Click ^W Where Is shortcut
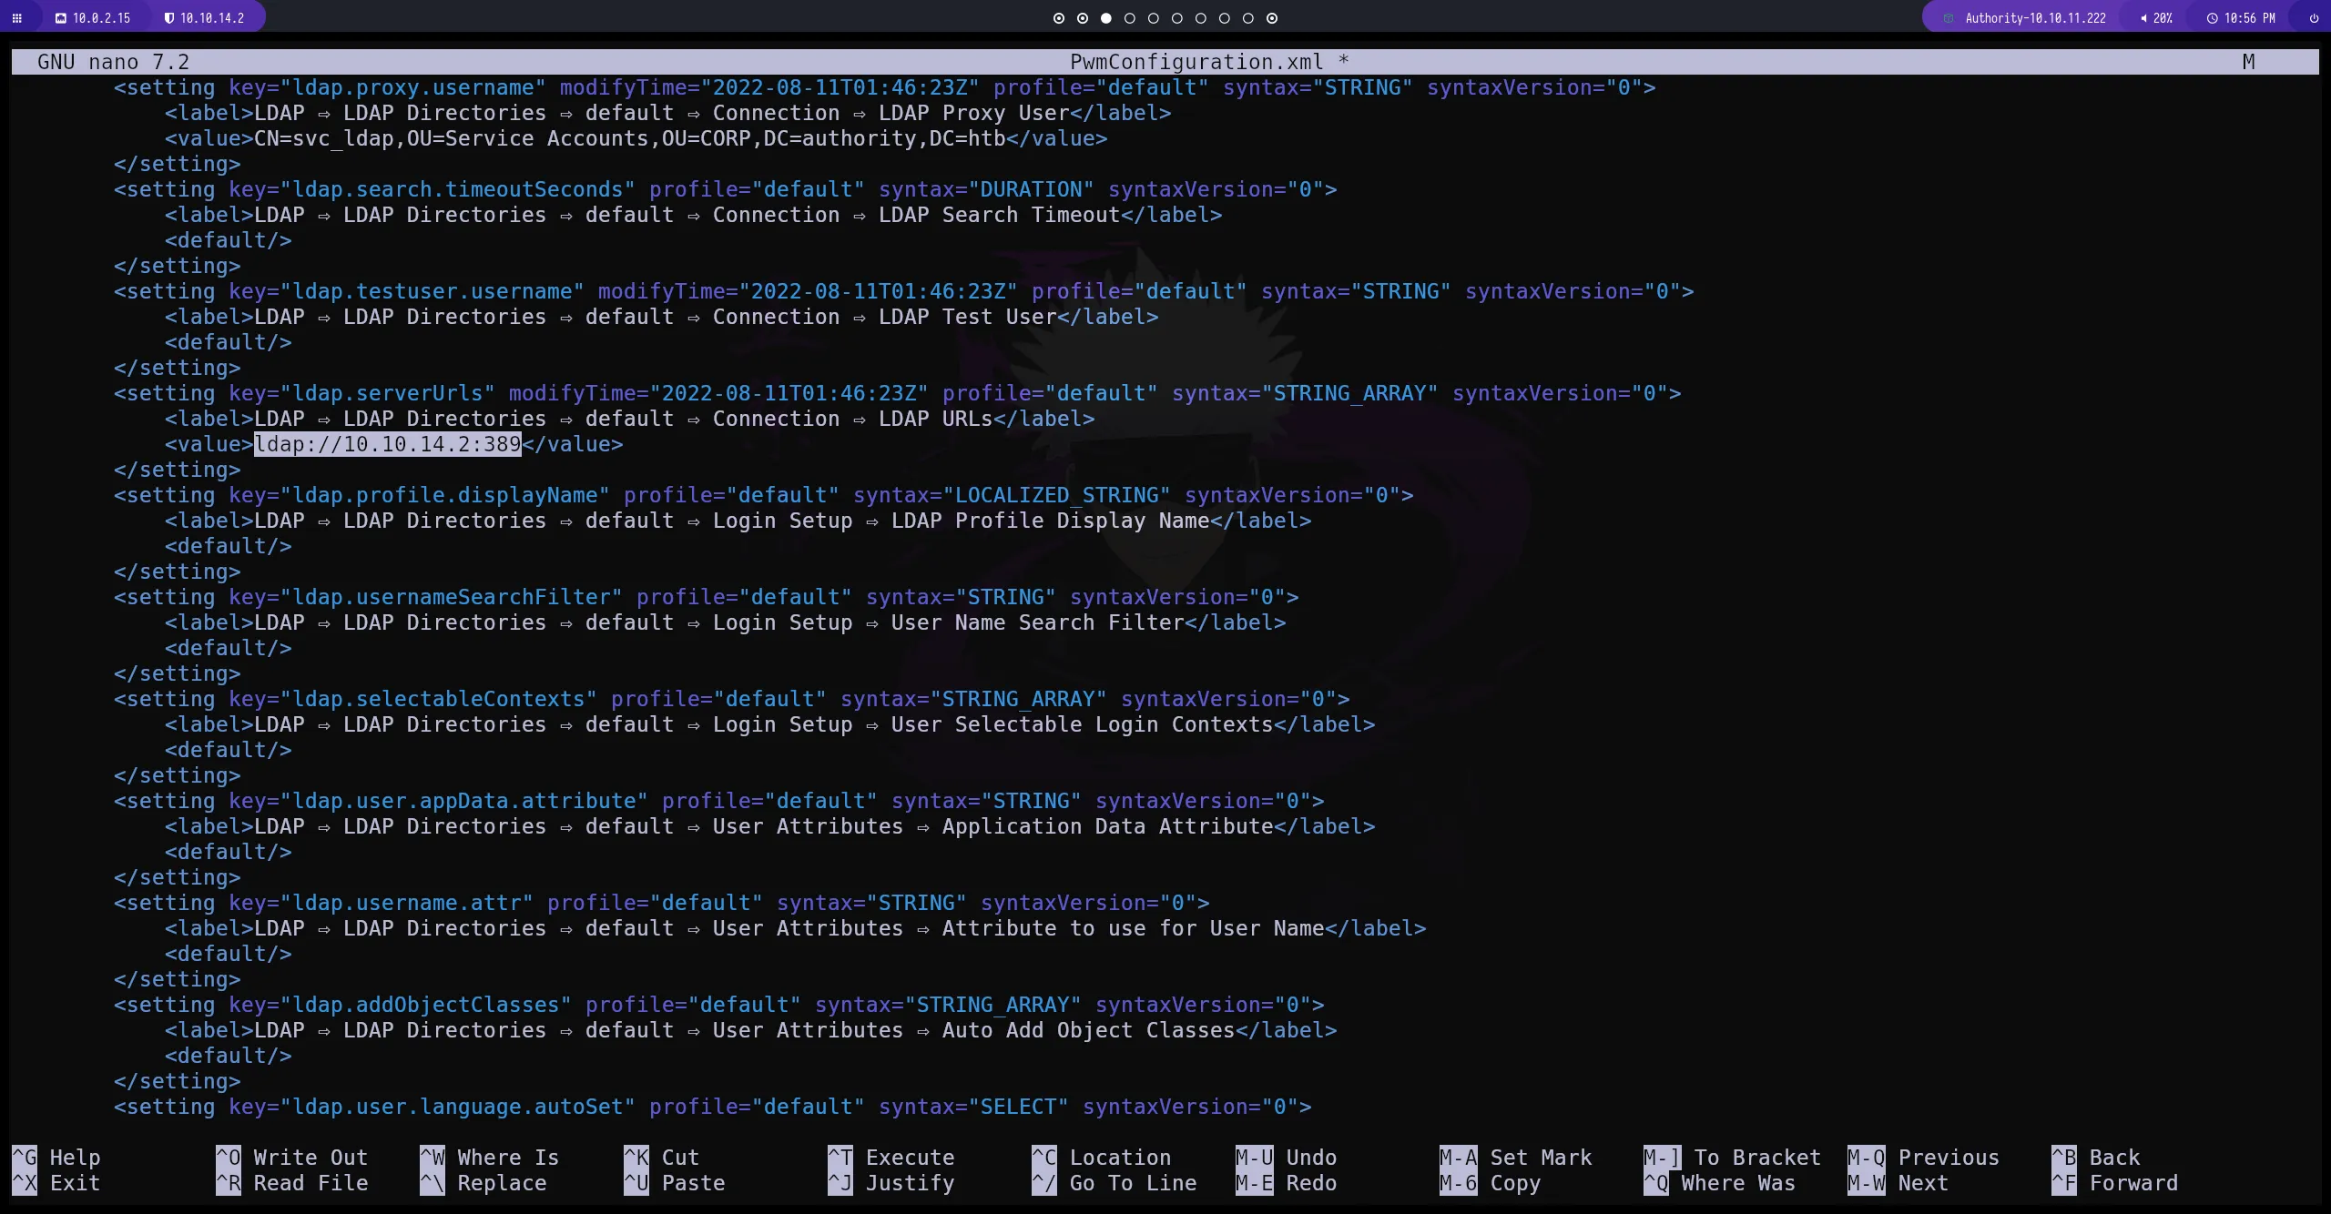The image size is (2331, 1214). pos(489,1158)
